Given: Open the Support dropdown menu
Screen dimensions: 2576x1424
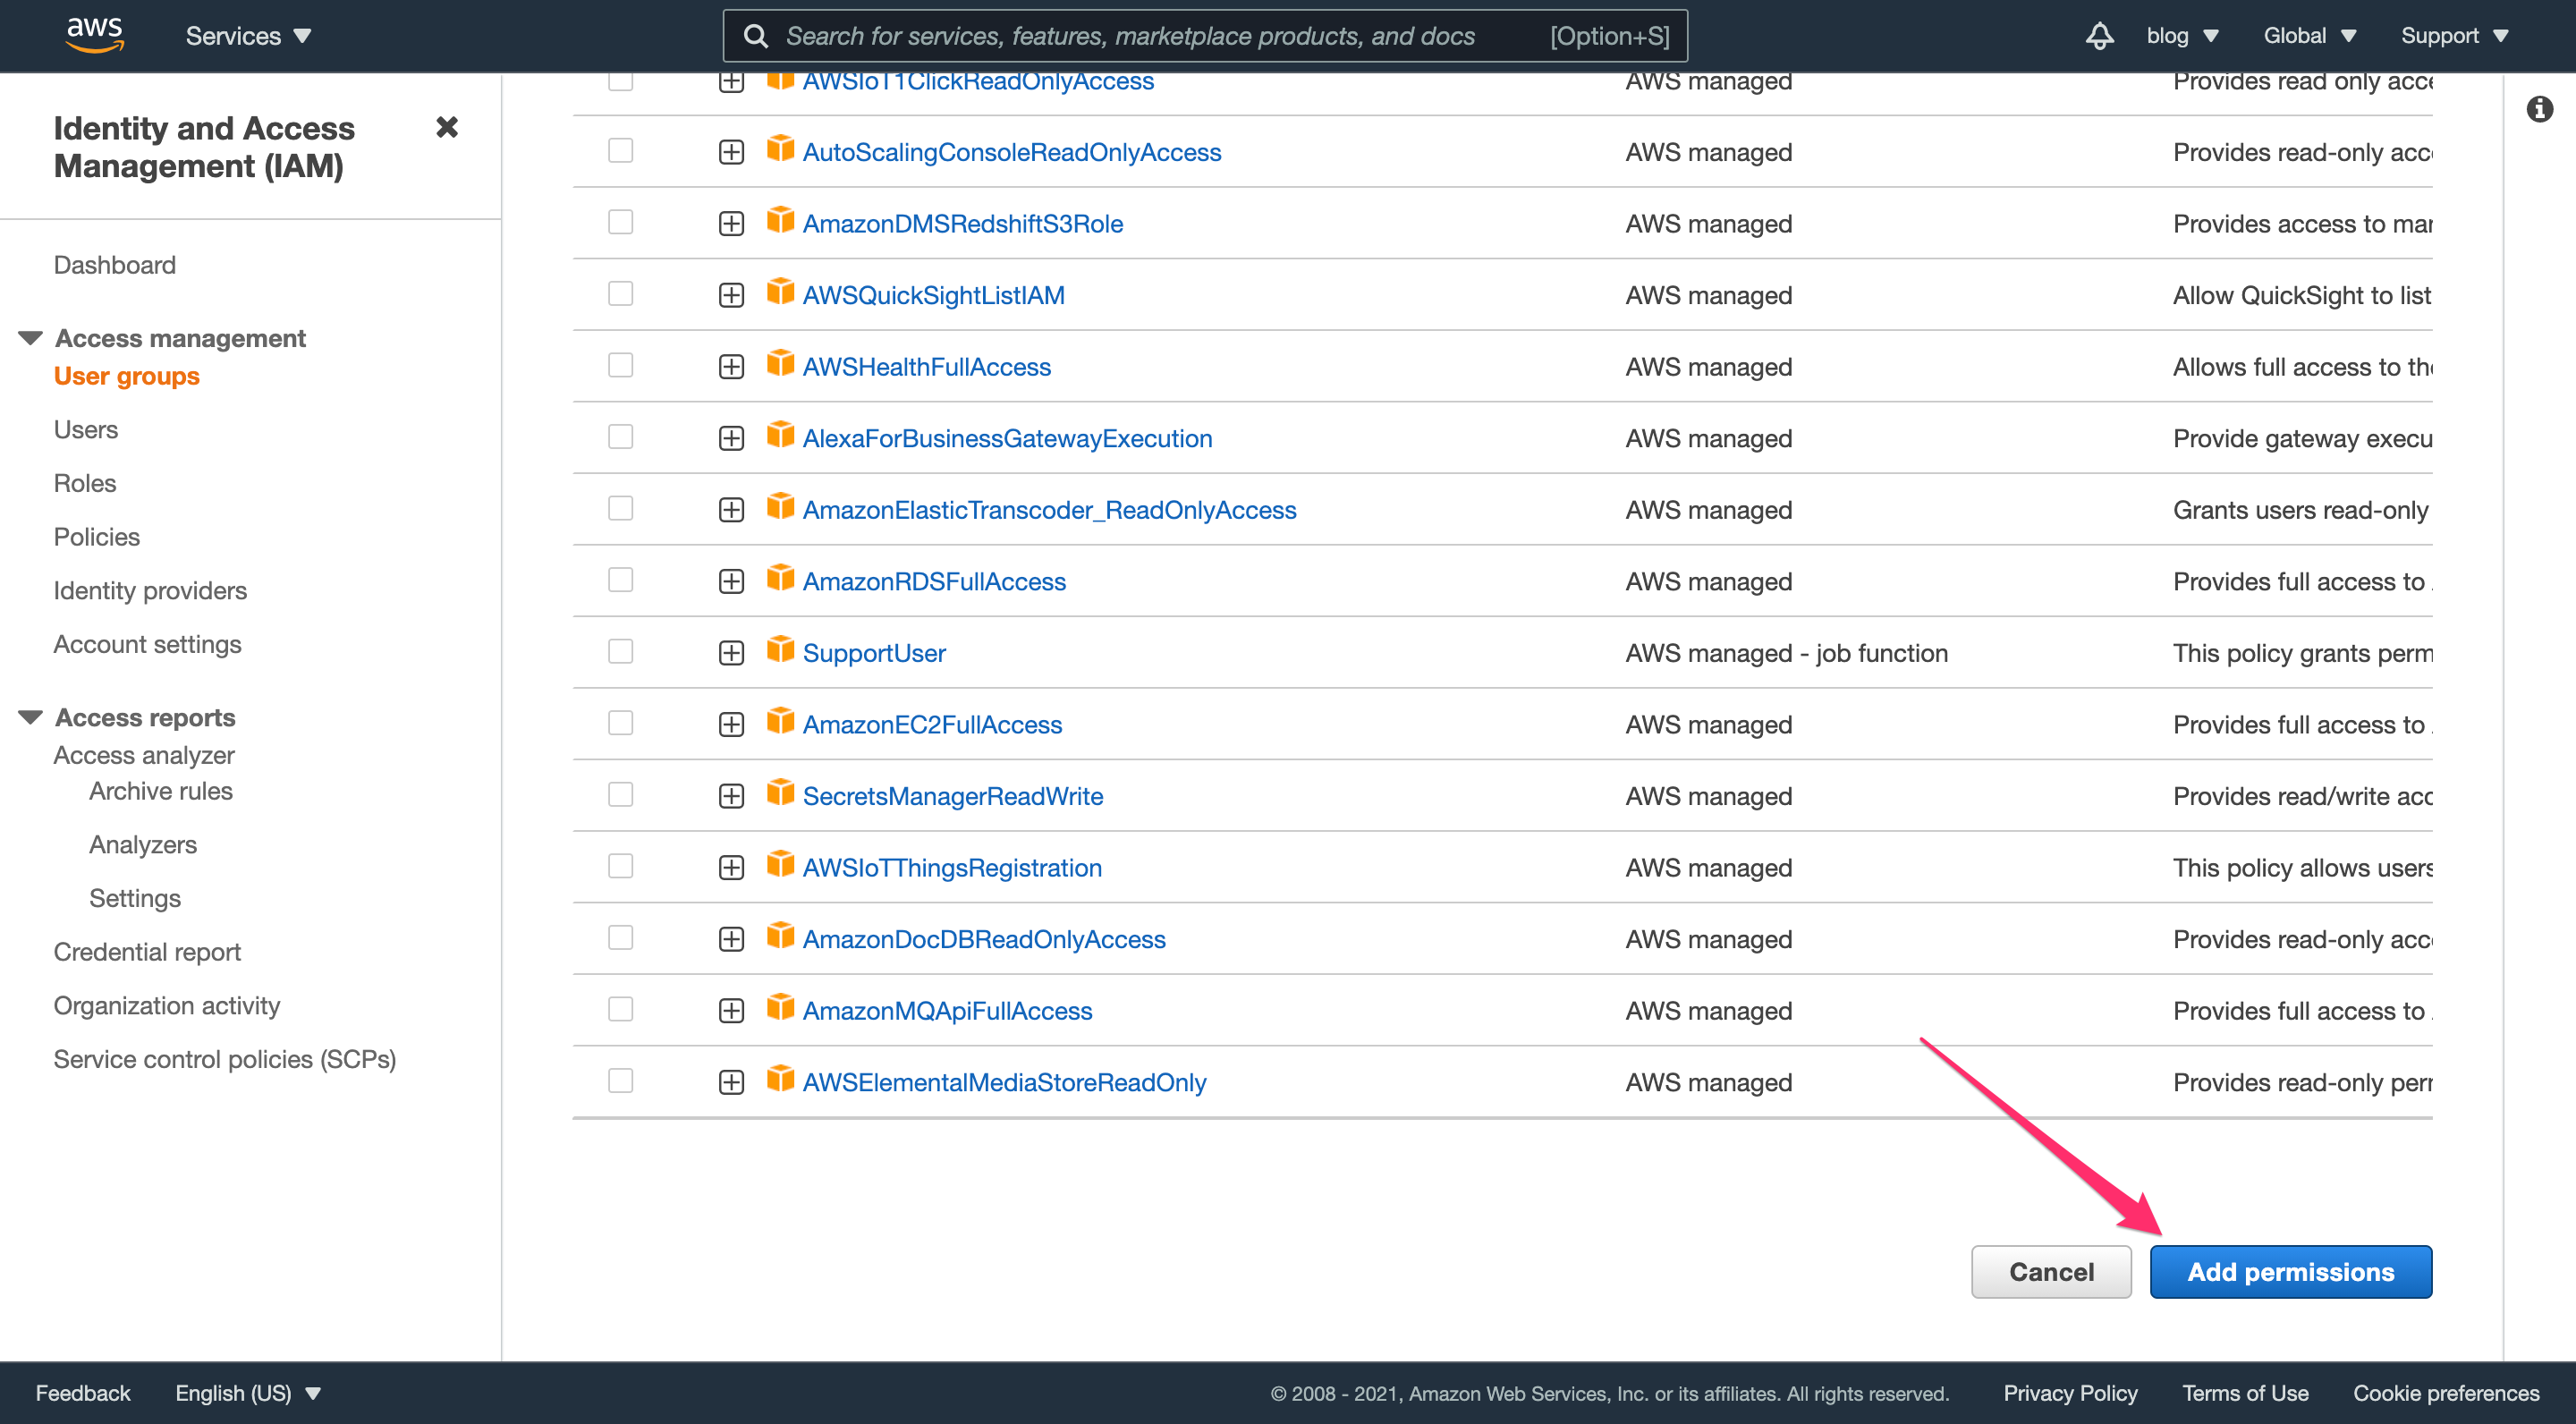Looking at the screenshot, I should pos(2455,36).
